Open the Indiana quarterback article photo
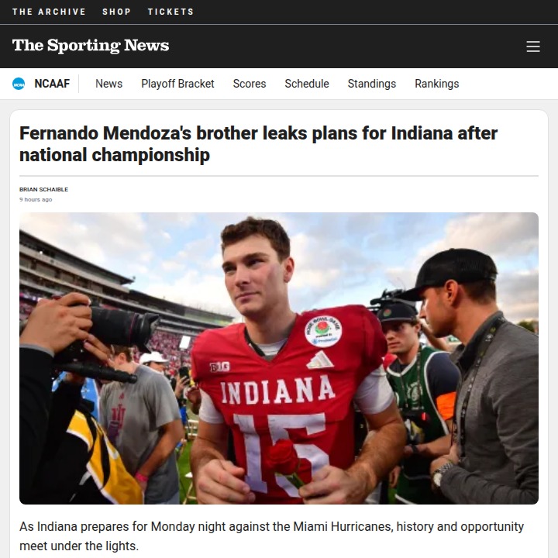Screen dimensions: 558x558 (x=279, y=358)
